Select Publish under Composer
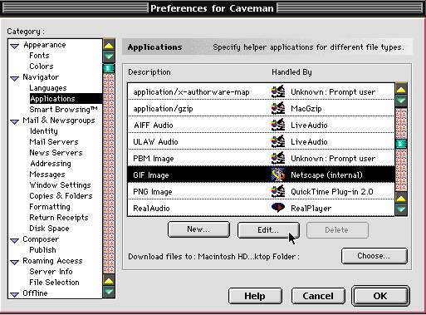426x315 pixels. pyautogui.click(x=42, y=250)
